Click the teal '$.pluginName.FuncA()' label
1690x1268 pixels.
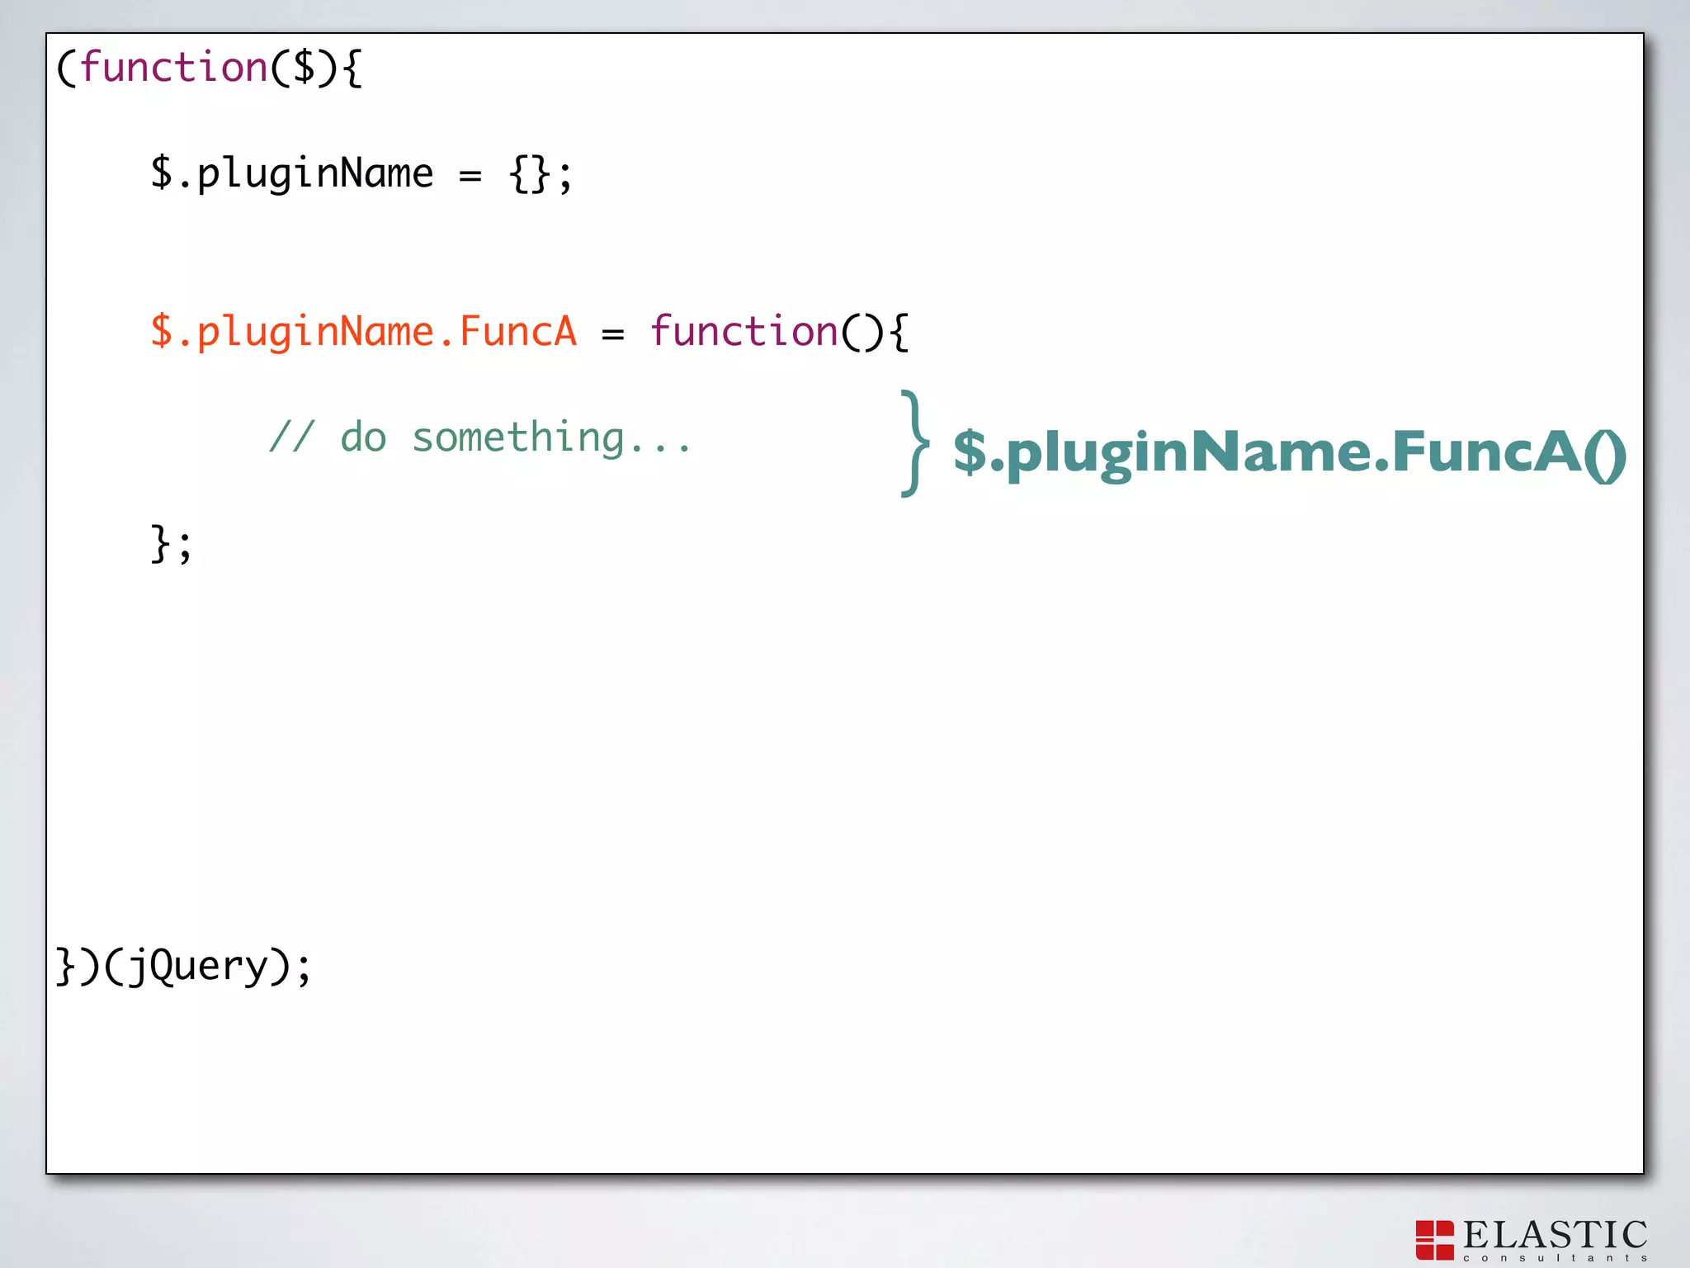click(x=1290, y=453)
